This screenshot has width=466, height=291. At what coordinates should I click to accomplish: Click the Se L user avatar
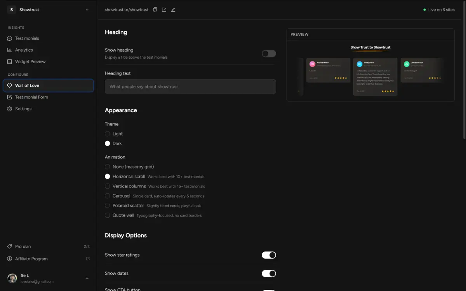click(12, 278)
